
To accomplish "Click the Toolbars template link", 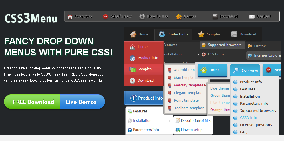I will pos(189,108).
